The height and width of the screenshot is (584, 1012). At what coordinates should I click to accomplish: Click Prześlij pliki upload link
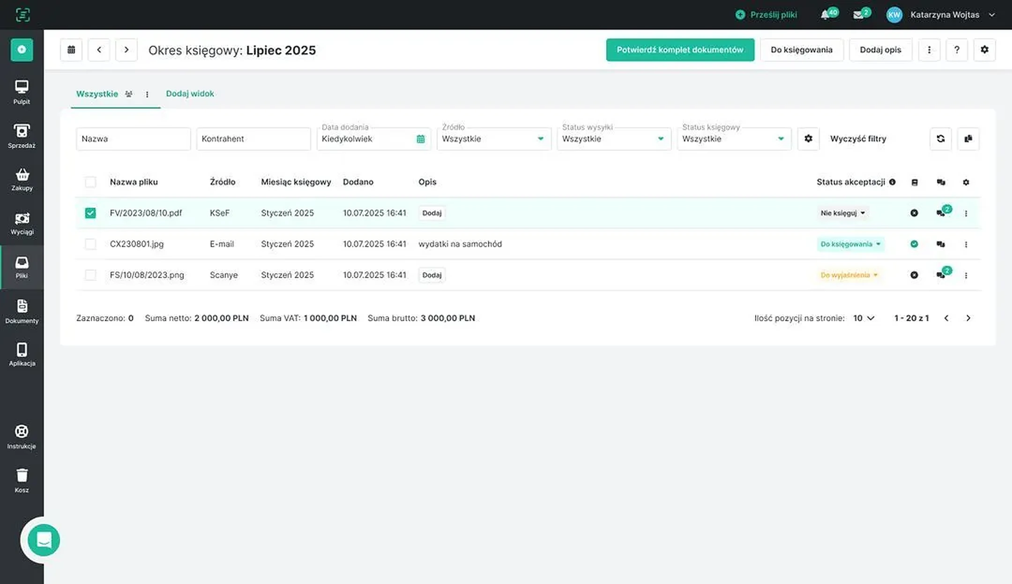[x=766, y=15]
